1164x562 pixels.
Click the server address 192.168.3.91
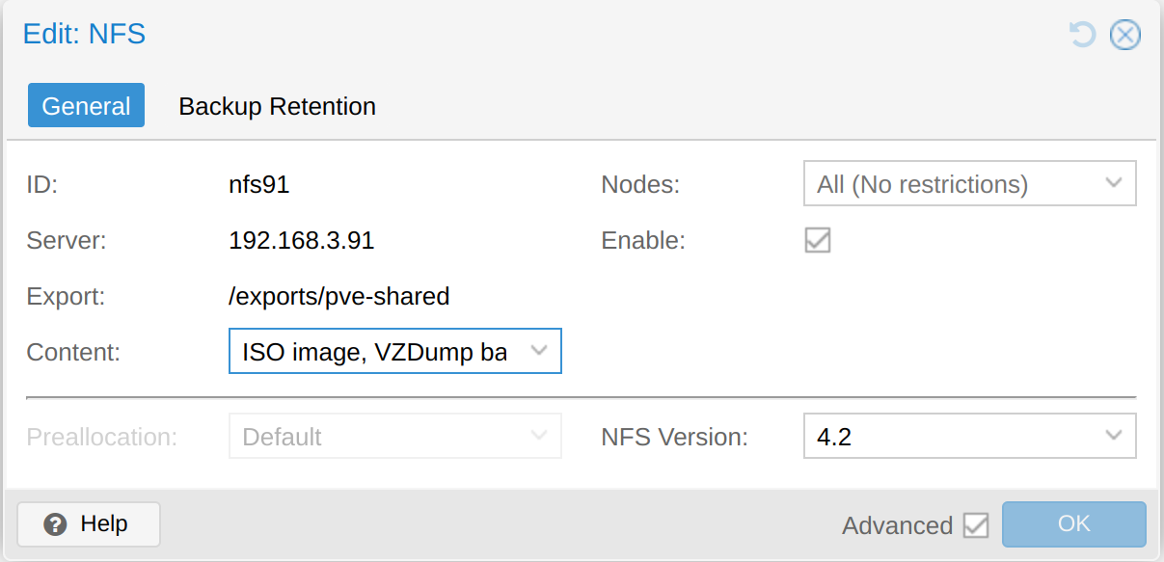coord(301,240)
